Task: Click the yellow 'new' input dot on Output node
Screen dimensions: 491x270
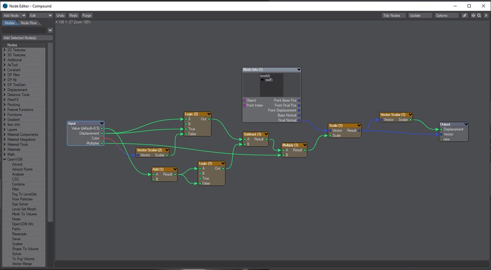Action: click(x=441, y=139)
